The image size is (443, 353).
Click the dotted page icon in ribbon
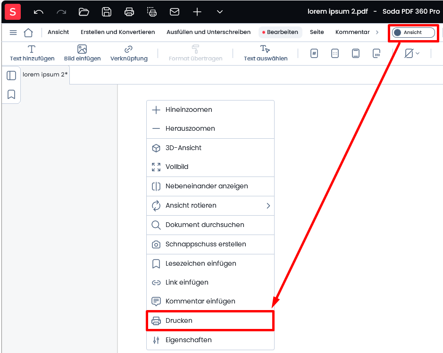(335, 53)
